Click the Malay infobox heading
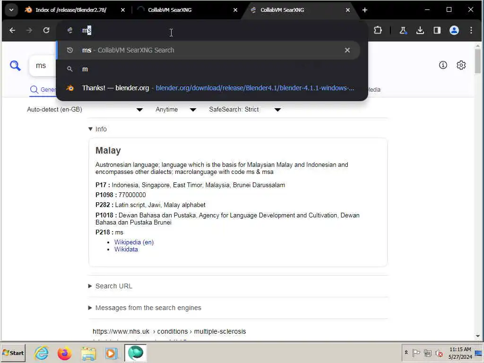The image size is (484, 363). point(108,150)
